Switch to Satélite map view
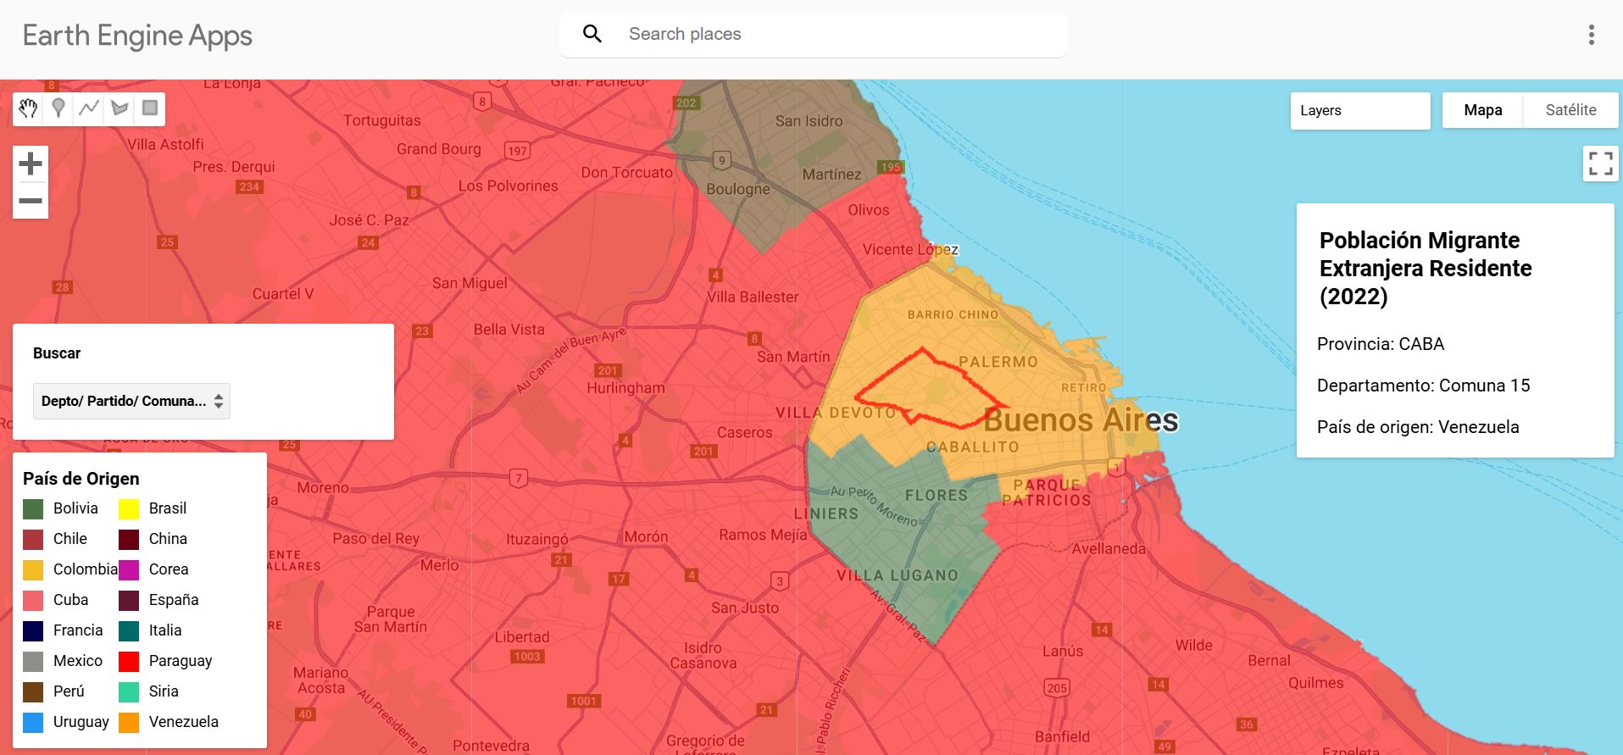The image size is (1623, 755). coord(1570,110)
